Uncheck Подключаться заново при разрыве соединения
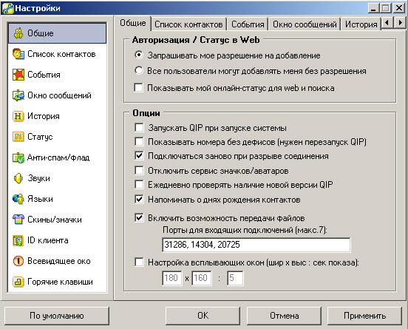The height and width of the screenshot is (329, 408). click(x=139, y=156)
